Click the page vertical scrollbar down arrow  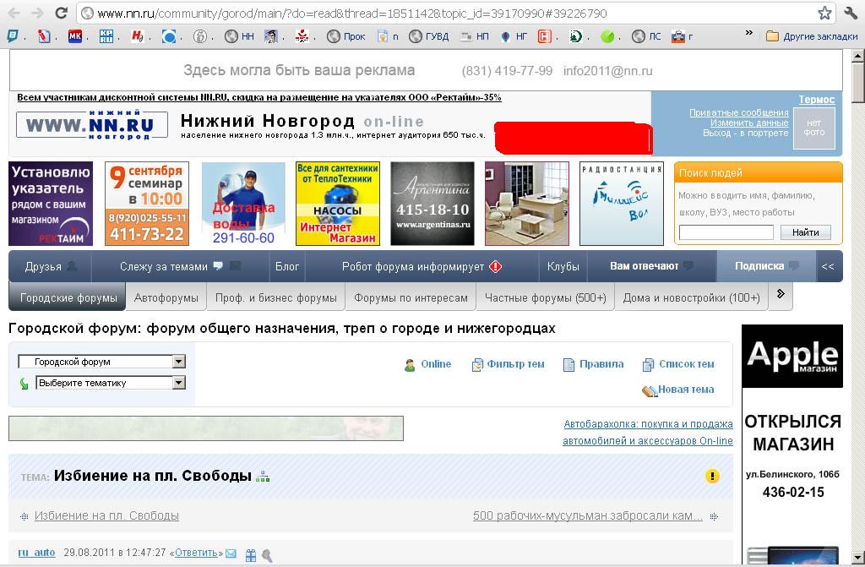coord(858,557)
